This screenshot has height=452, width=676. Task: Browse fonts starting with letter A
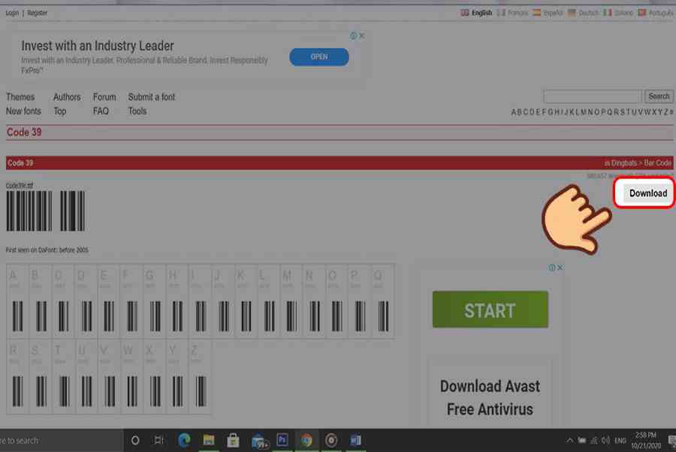514,112
